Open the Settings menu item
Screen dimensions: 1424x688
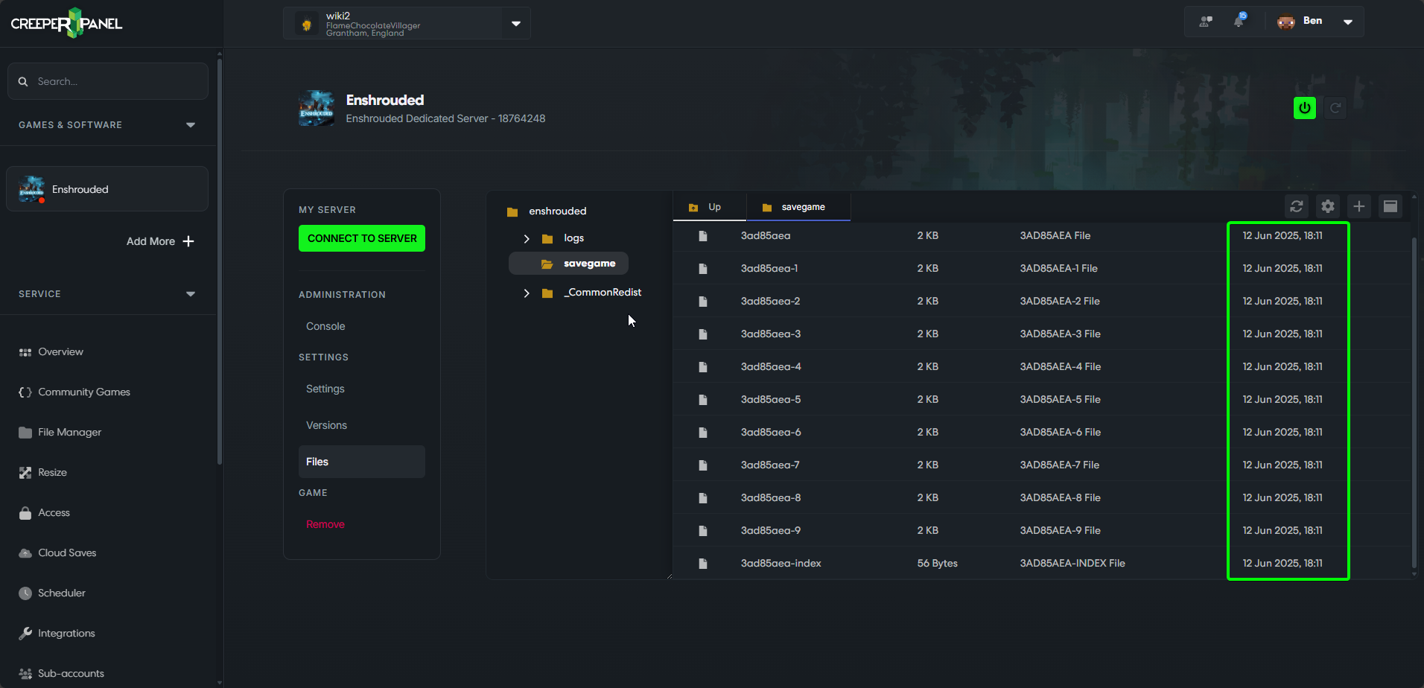(x=325, y=389)
